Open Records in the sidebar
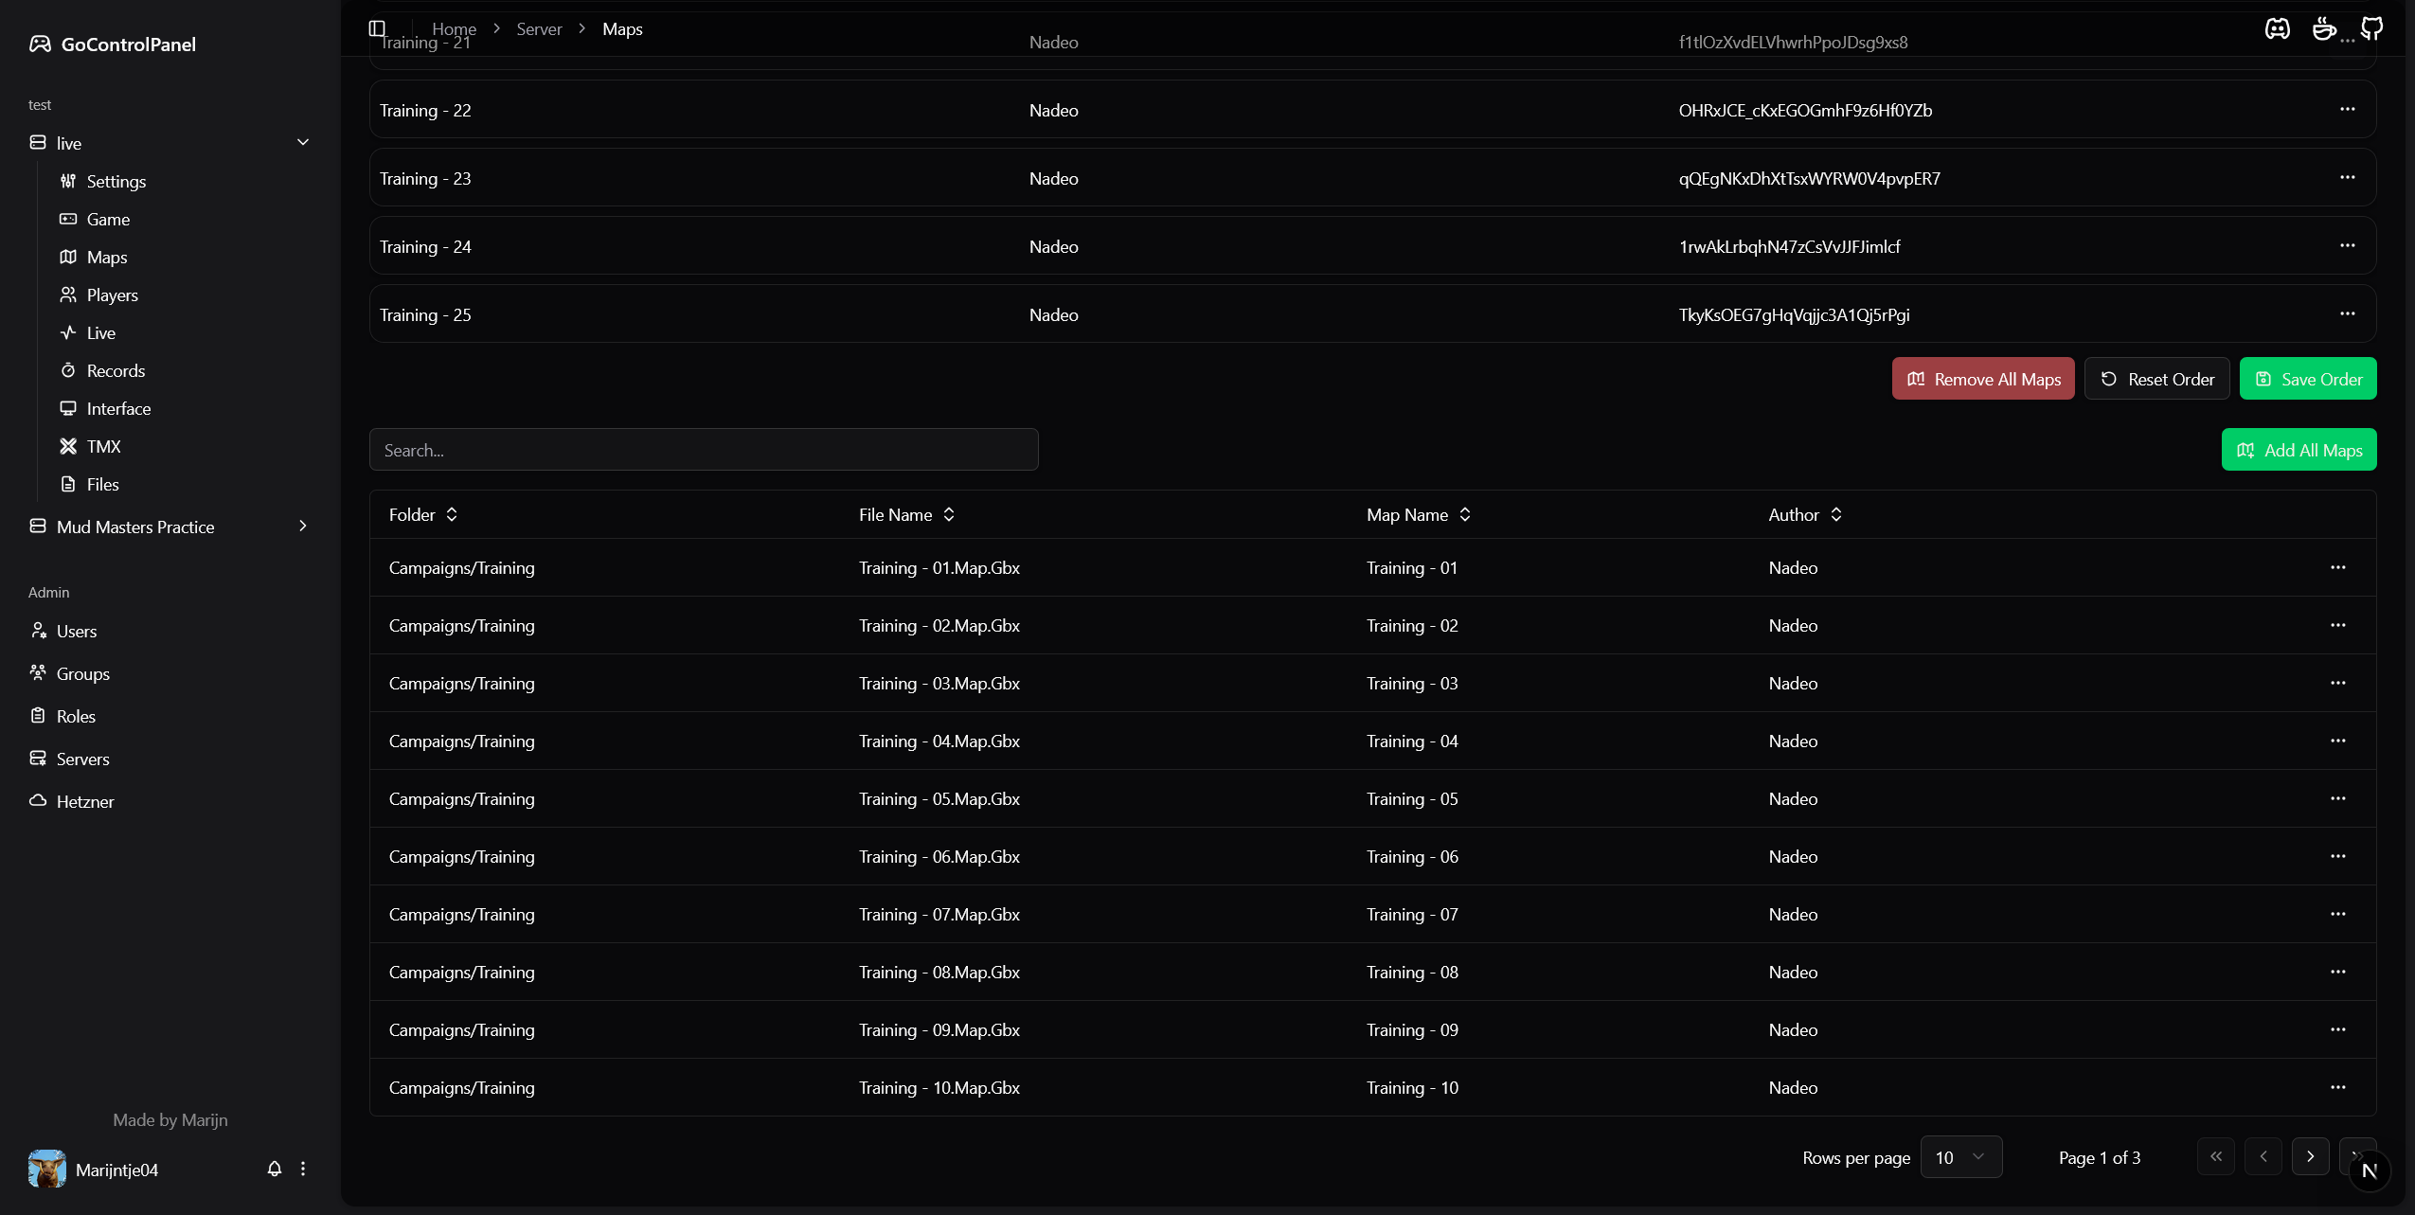2415x1215 pixels. tap(116, 370)
